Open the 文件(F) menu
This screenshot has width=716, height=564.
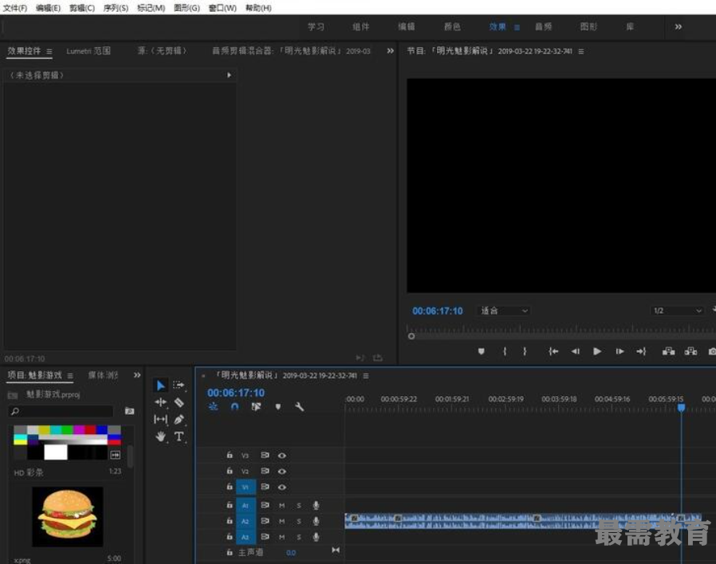pyautogui.click(x=15, y=8)
